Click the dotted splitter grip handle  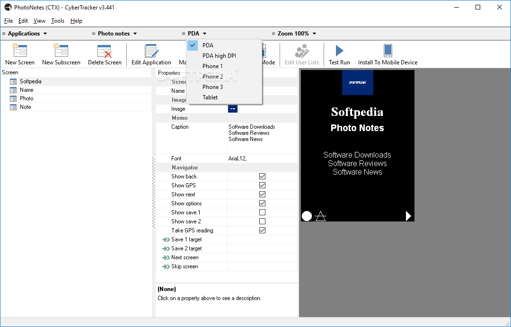pyautogui.click(x=153, y=192)
